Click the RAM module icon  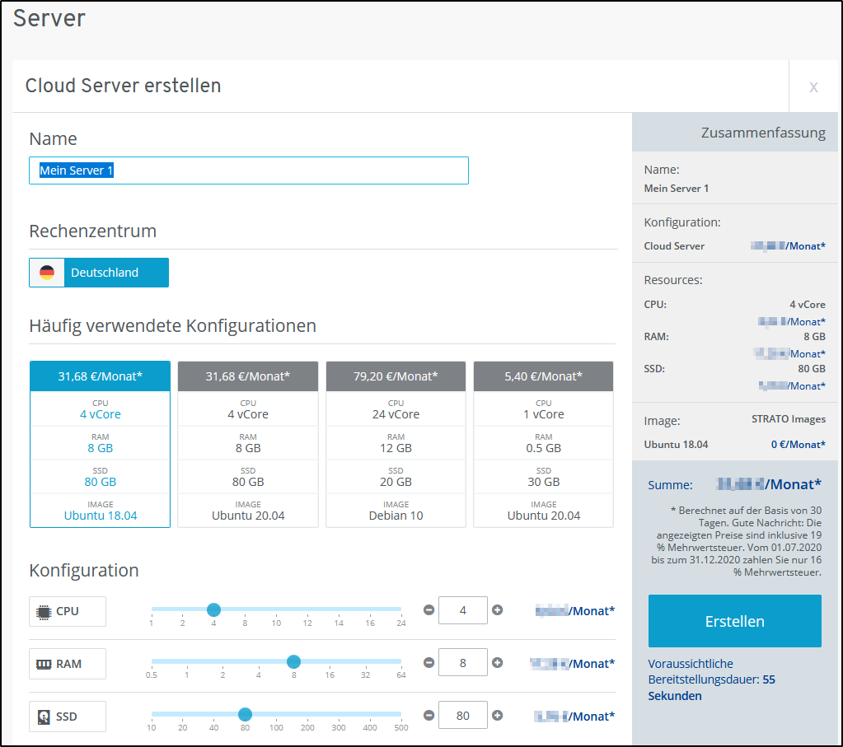tap(44, 664)
